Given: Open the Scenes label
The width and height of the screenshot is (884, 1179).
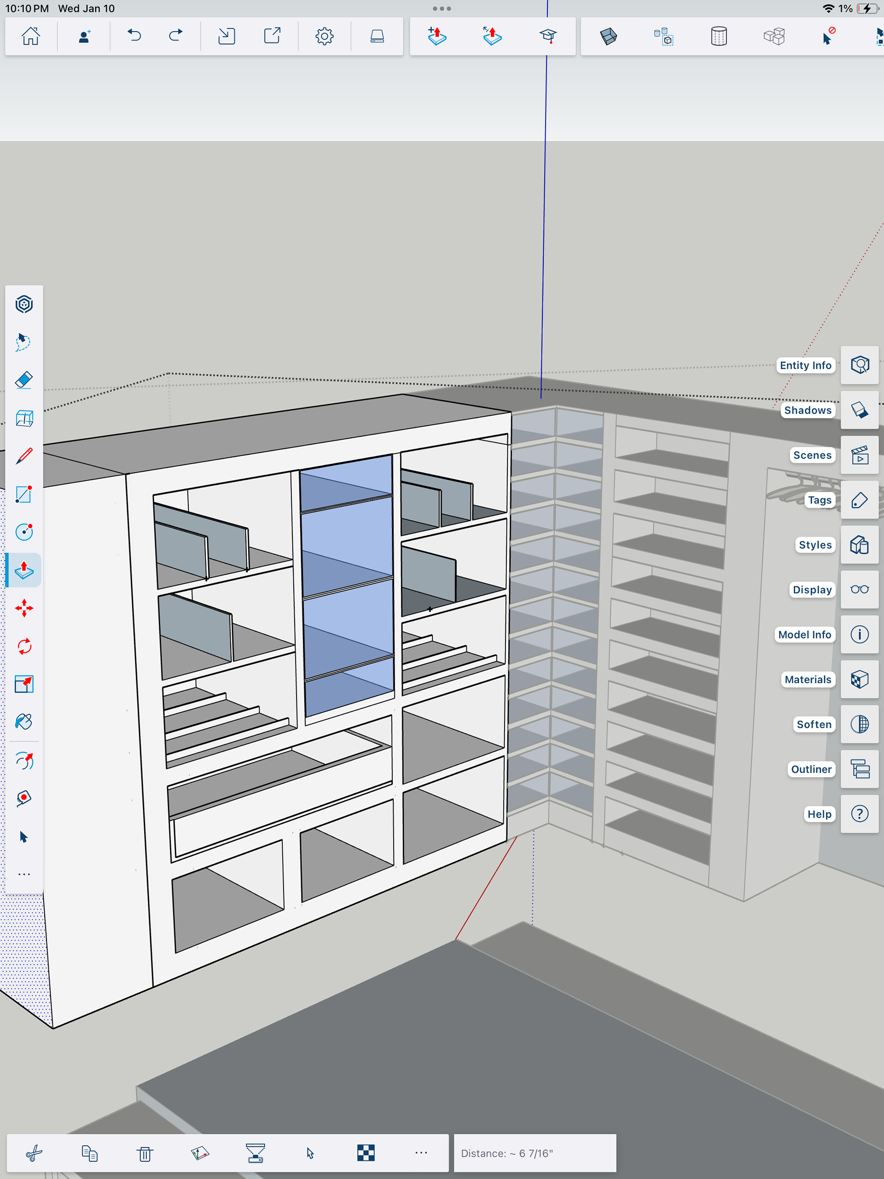Looking at the screenshot, I should pyautogui.click(x=812, y=455).
